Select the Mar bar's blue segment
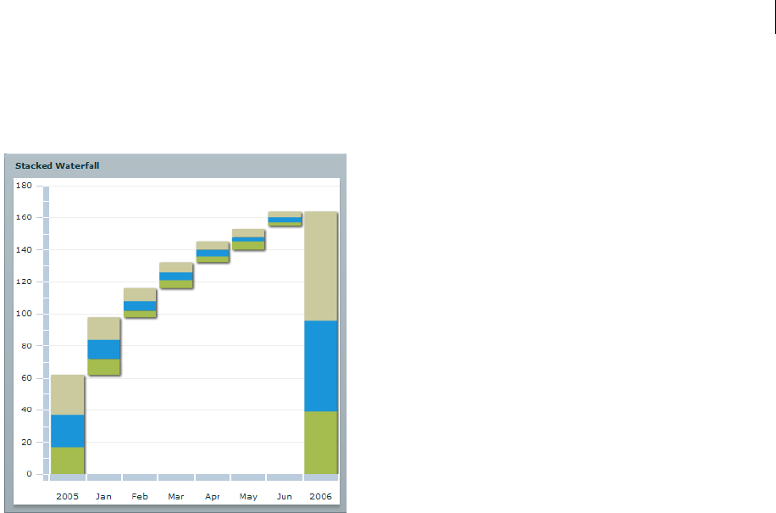776x513 pixels. tap(175, 276)
